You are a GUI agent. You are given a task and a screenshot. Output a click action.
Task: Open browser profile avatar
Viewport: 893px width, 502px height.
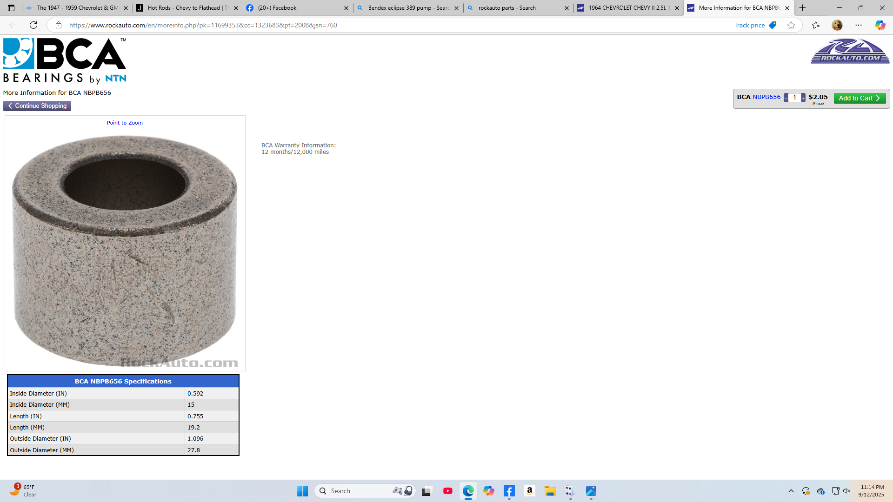[837, 25]
